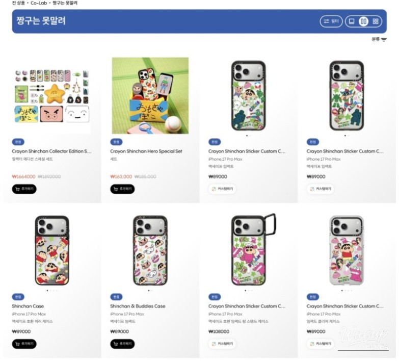Add Shinchan & Buddies Case to cart
399x361 pixels.
click(122, 344)
